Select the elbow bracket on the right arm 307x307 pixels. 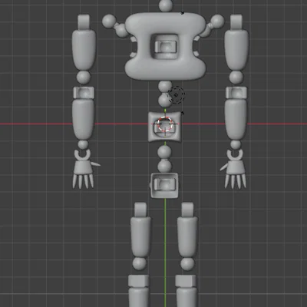coord(236,92)
